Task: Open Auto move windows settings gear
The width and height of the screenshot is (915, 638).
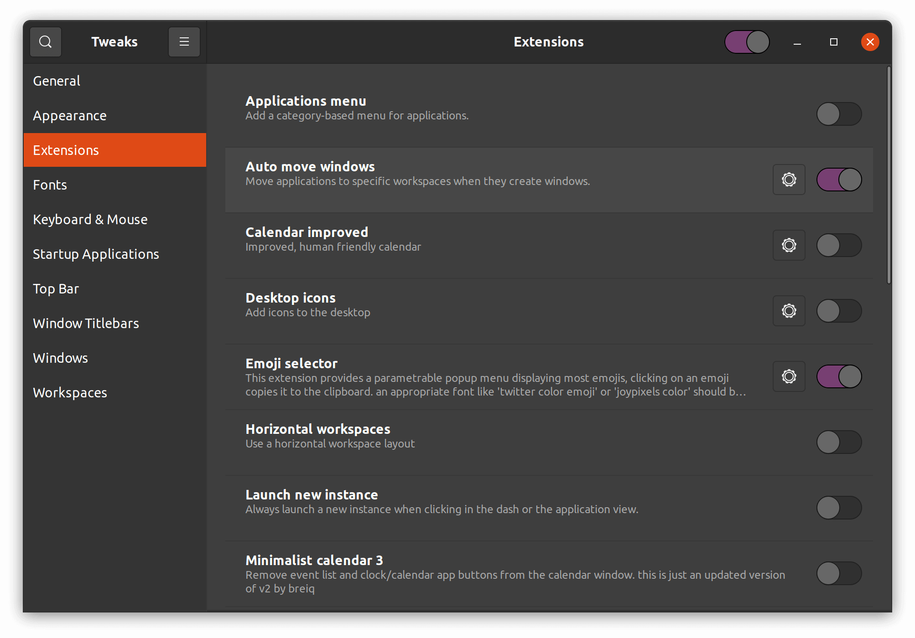Action: tap(789, 180)
